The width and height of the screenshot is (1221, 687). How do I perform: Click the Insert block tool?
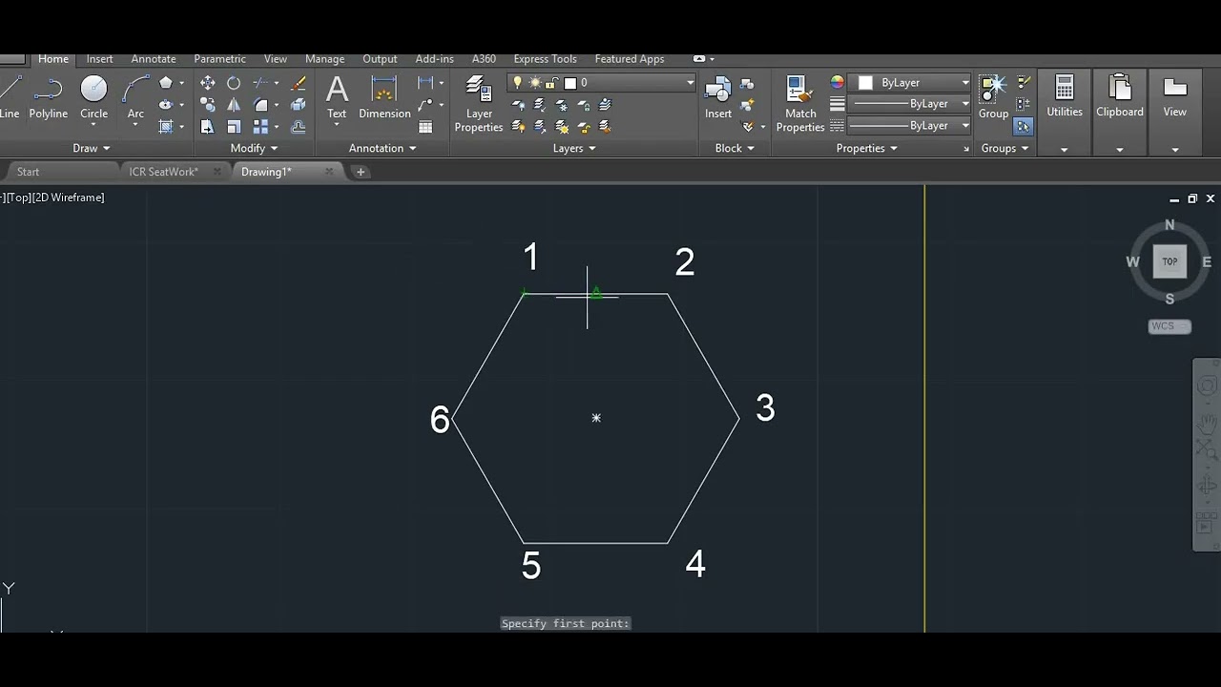point(718,97)
